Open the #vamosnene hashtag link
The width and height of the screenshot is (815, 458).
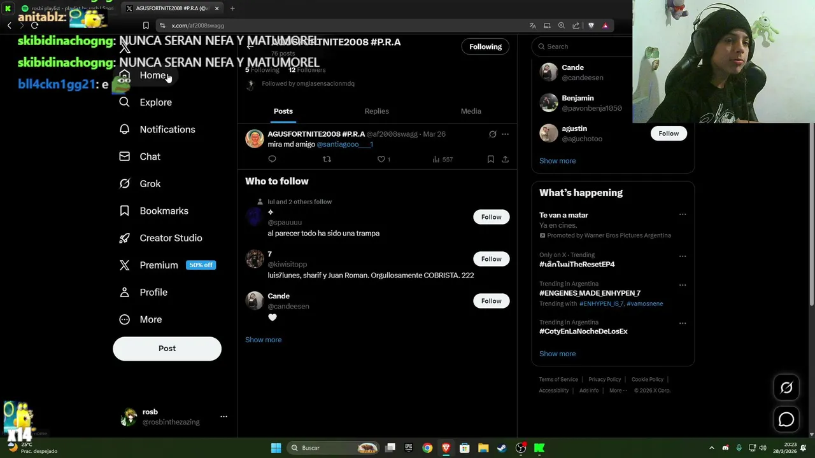point(644,304)
